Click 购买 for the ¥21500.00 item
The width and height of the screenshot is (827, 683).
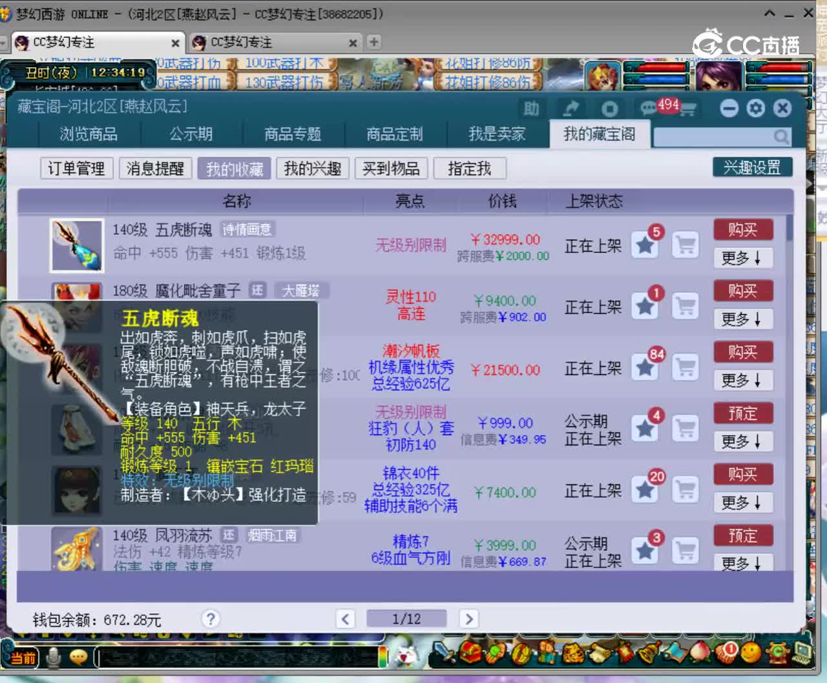743,352
